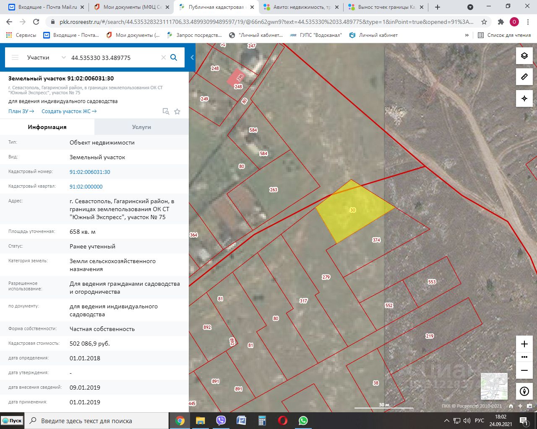Click the locate my position icon
This screenshot has height=429, width=537.
point(524,98)
